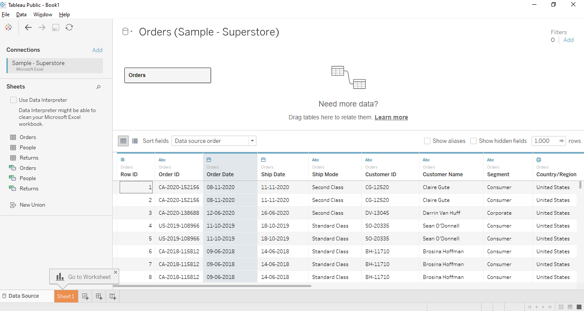This screenshot has width=584, height=311.
Task: Open the Sort fields dropdown
Action: click(214, 141)
